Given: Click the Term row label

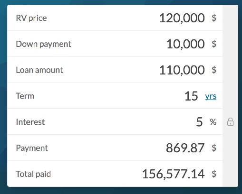Looking at the screenshot, I should (25, 96).
